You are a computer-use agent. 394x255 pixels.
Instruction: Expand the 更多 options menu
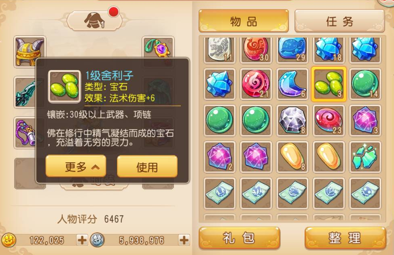click(76, 166)
